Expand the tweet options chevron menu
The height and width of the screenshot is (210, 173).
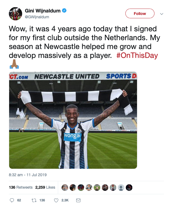pos(162,14)
